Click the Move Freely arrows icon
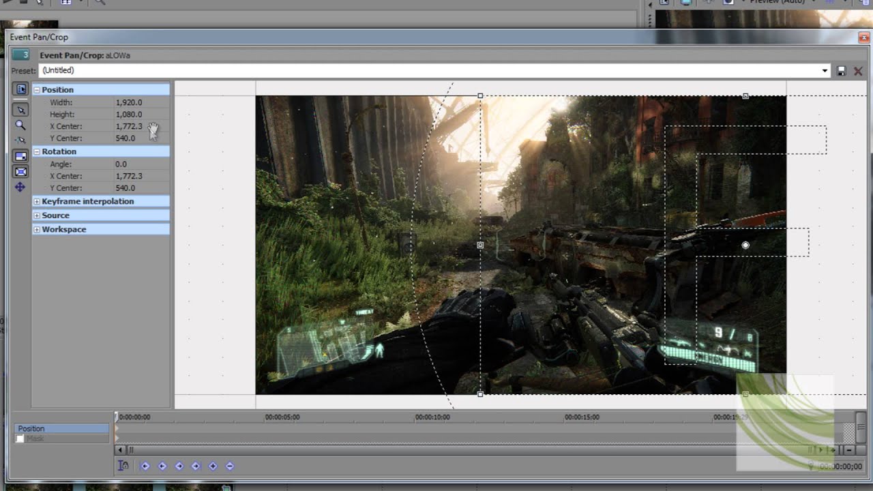The image size is (873, 491). 20,187
